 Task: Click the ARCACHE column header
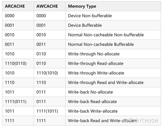pos(15,6)
